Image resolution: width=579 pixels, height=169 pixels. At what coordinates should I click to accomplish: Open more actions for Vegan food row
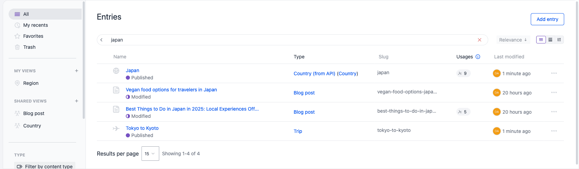554,92
